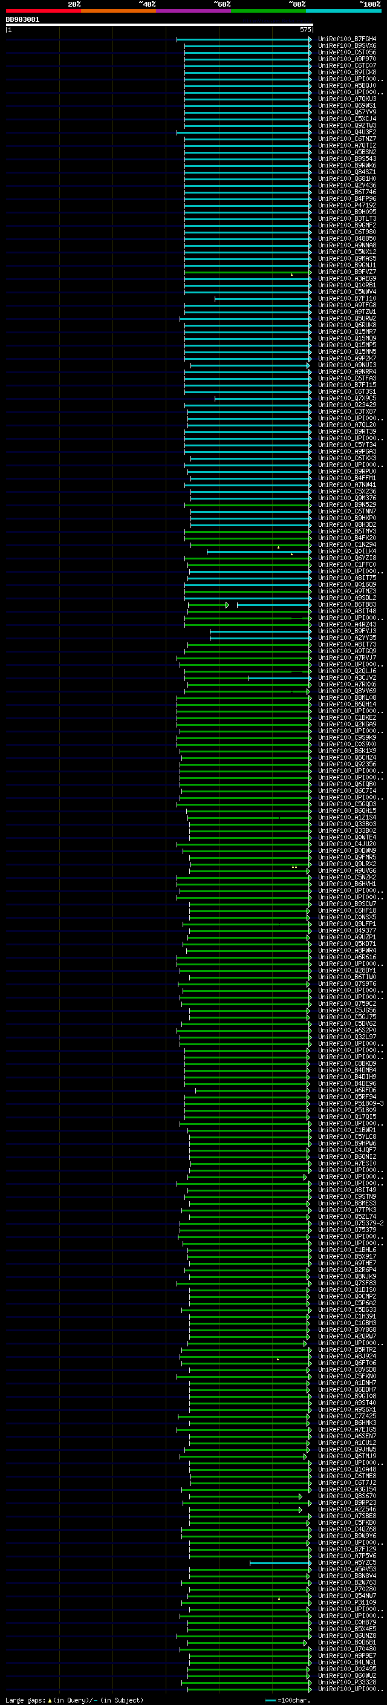Click hit label UniRef100_B8ML08
The width and height of the screenshot is (387, 1705).
pos(347,697)
